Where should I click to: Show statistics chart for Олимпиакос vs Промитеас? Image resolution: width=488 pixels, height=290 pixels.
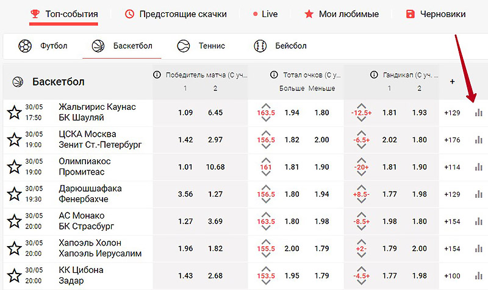(478, 167)
